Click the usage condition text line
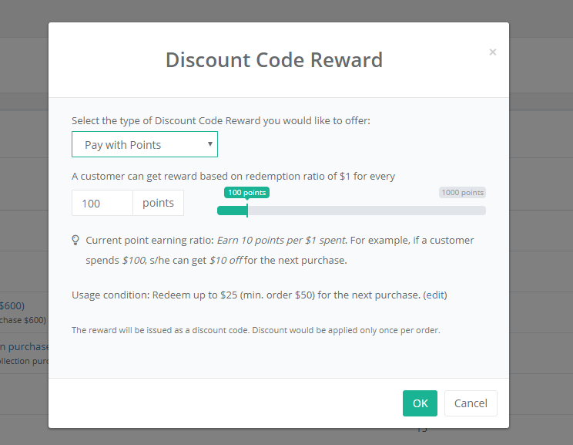This screenshot has width=573, height=445. [259, 295]
